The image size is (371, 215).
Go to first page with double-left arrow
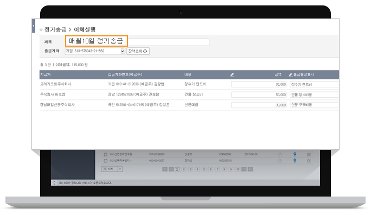tap(165, 169)
